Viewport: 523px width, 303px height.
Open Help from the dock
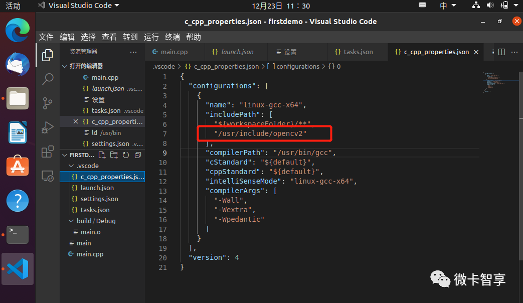(x=18, y=201)
